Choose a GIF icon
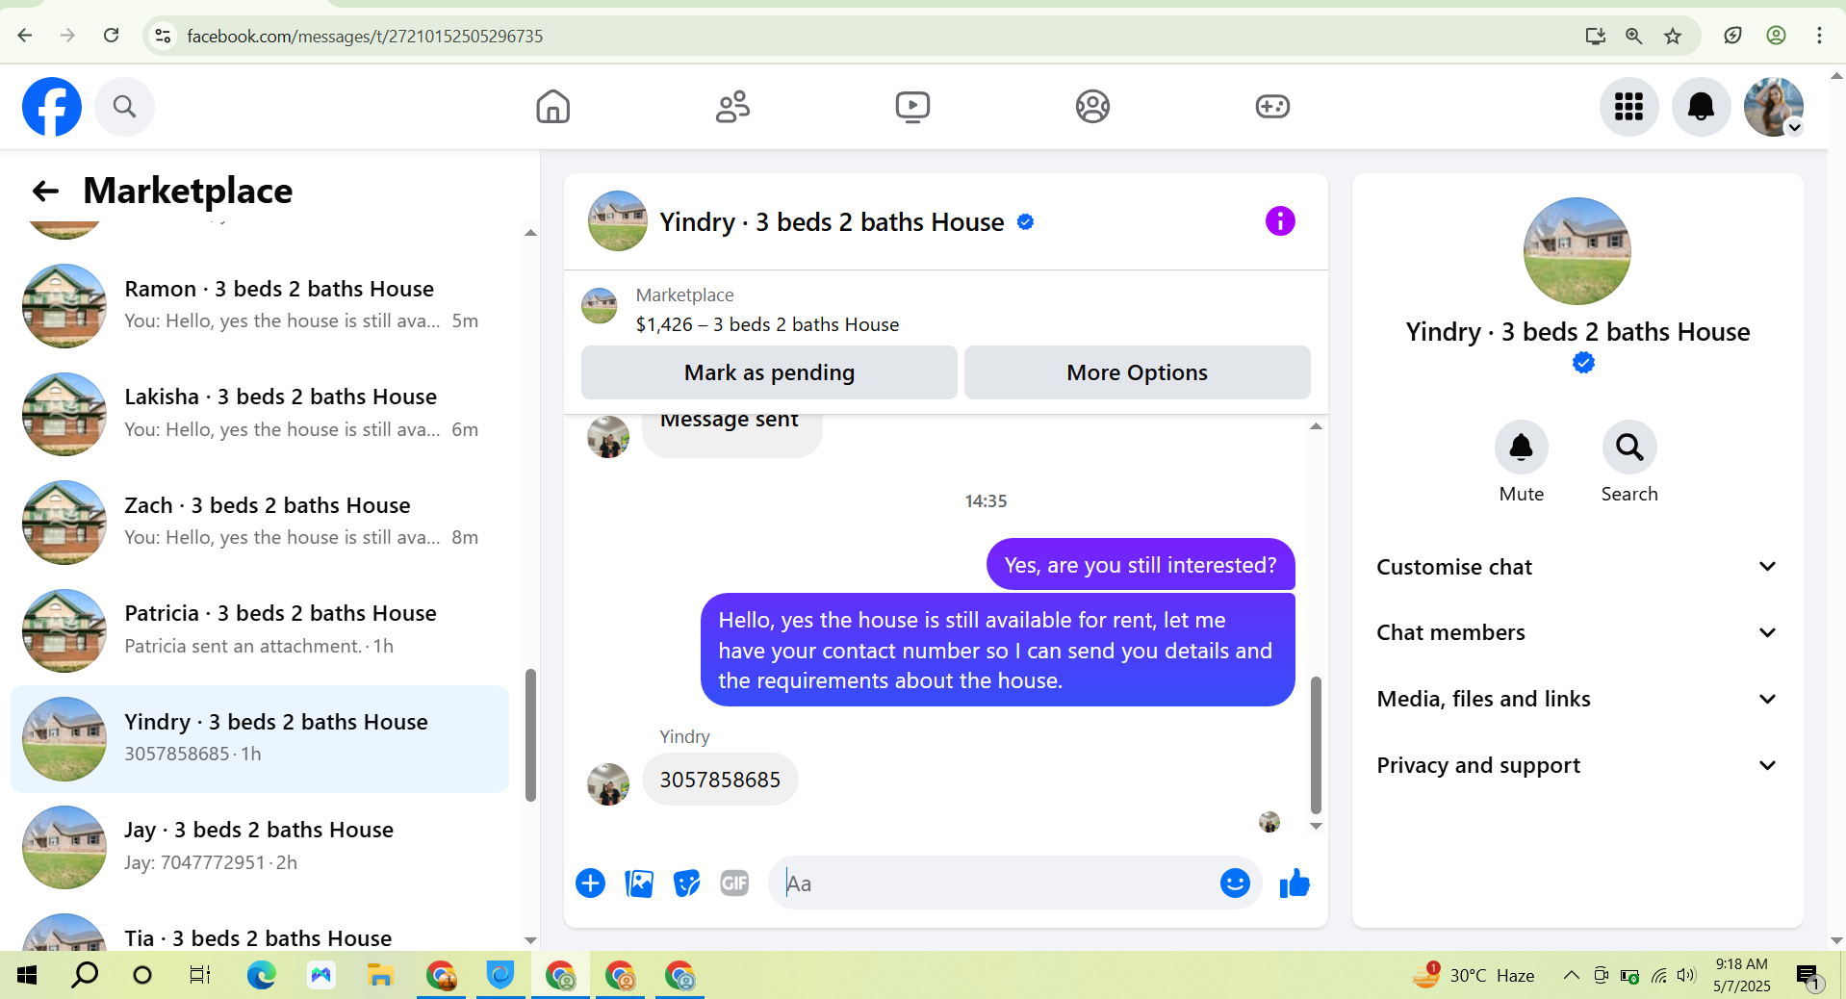 [734, 883]
